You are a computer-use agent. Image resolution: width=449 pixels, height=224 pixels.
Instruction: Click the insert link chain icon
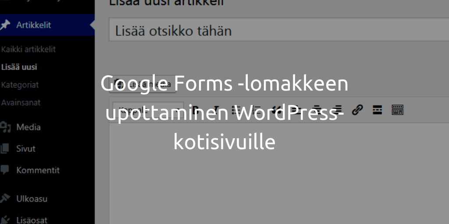pos(357,110)
